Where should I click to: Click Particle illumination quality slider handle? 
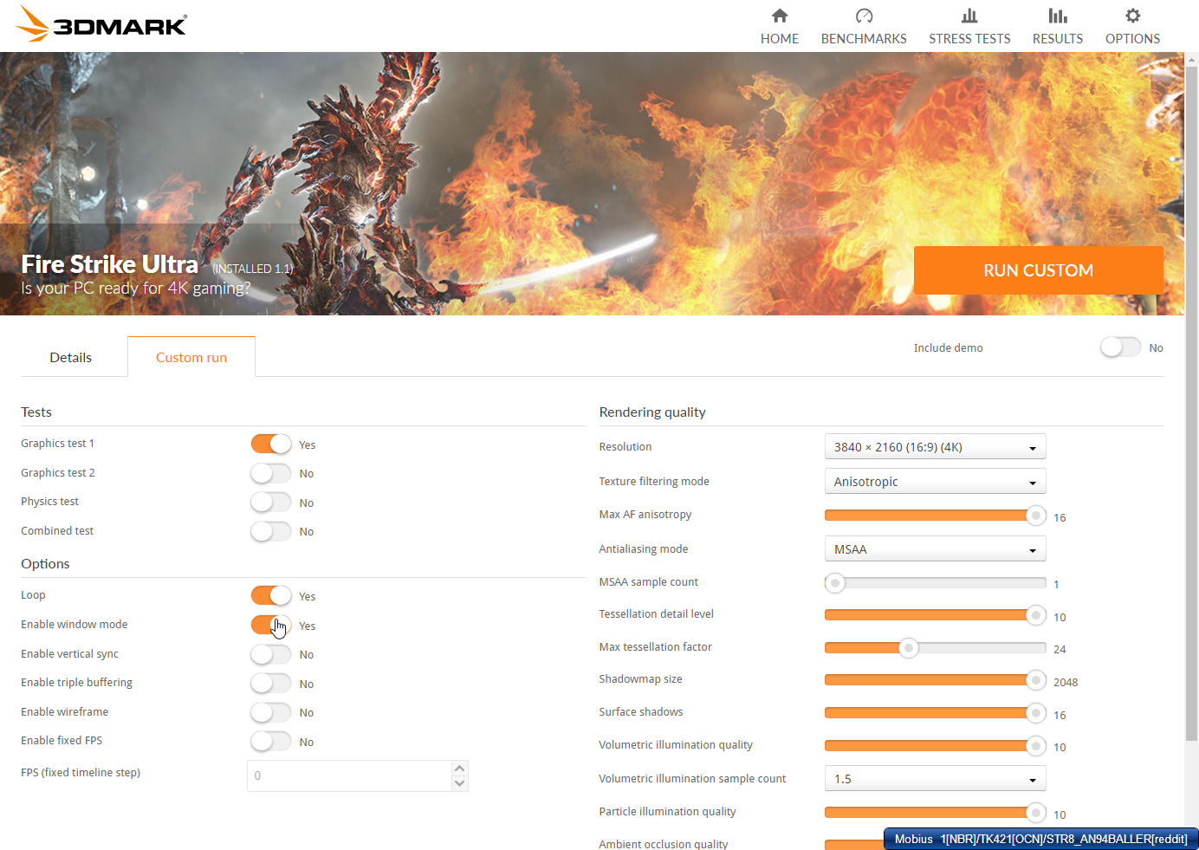[1035, 812]
